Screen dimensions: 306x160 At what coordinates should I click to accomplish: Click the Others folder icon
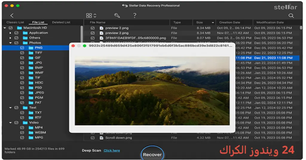click(25, 38)
